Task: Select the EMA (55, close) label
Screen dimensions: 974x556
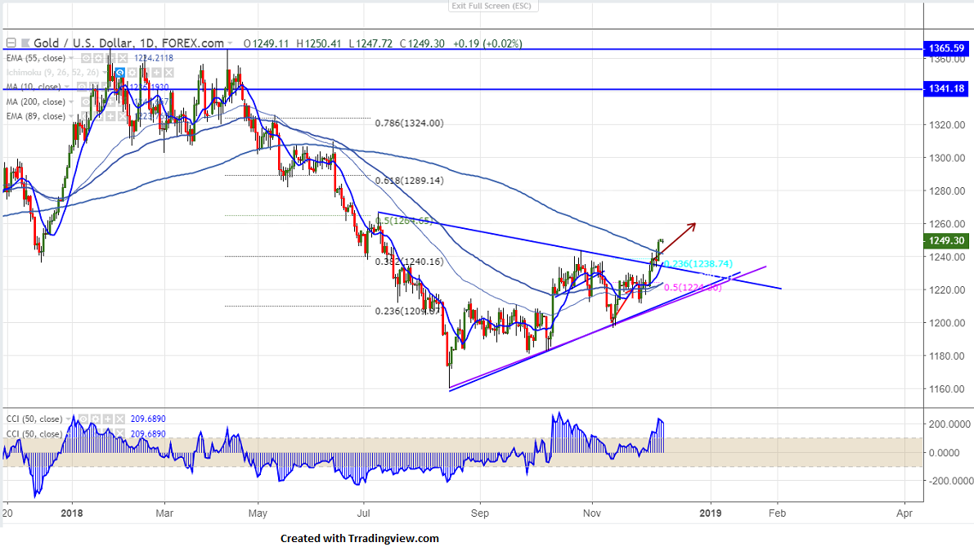Action: pos(35,58)
